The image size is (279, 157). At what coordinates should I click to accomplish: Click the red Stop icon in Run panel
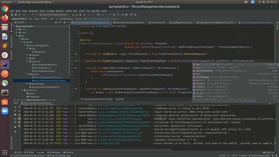pos(15,111)
